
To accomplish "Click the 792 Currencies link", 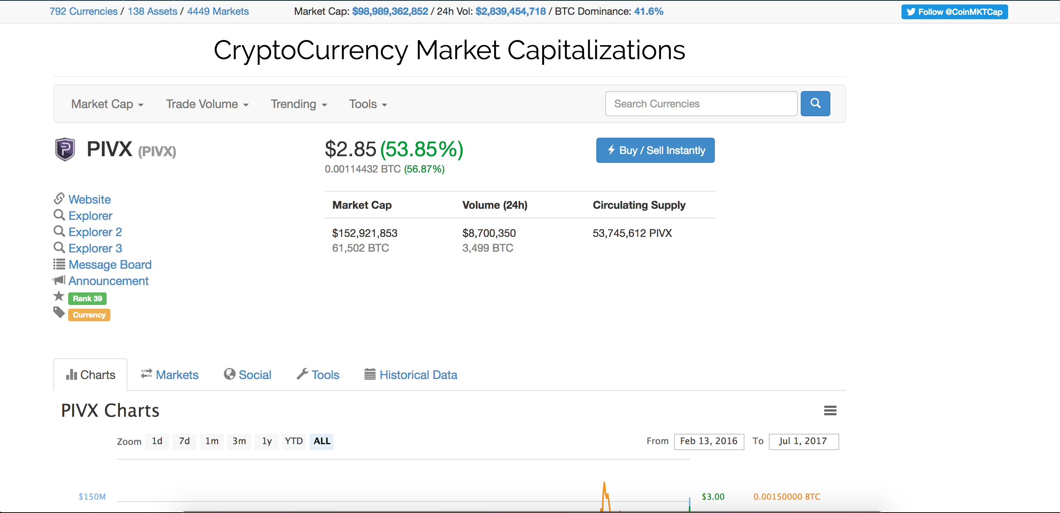I will (x=84, y=11).
